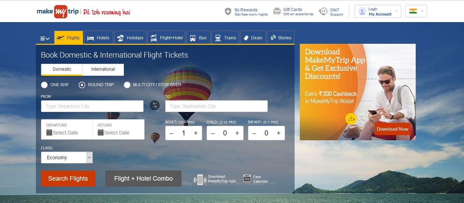Image resolution: width=464 pixels, height=203 pixels.
Task: Click the user avatar icon
Action: pyautogui.click(x=362, y=11)
